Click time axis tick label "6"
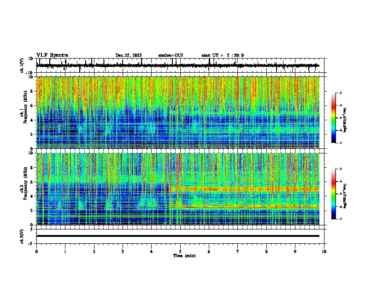The image size is (365, 282). click(x=209, y=252)
